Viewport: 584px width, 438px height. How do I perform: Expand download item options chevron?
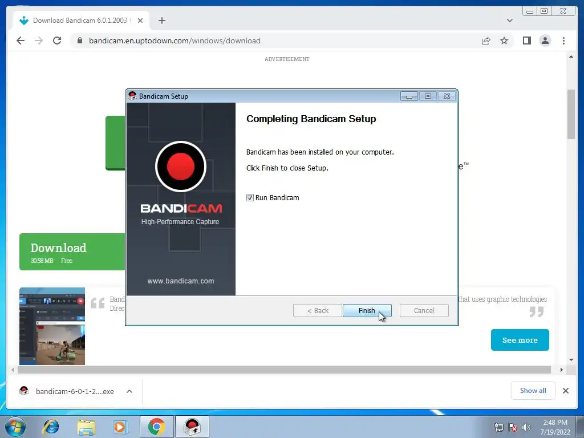[129, 391]
